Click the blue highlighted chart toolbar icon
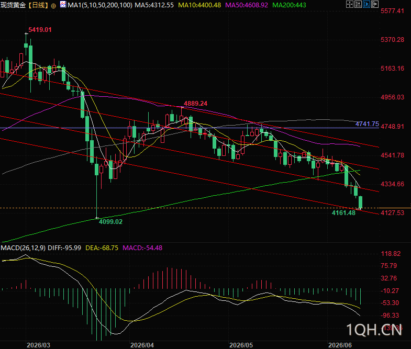 tap(366, 4)
